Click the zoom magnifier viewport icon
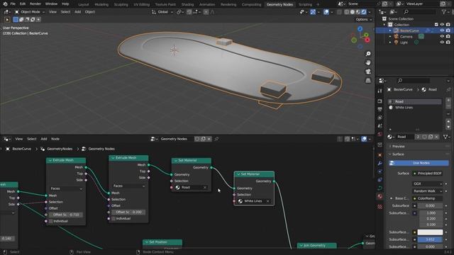The width and height of the screenshot is (454, 255). [368, 54]
